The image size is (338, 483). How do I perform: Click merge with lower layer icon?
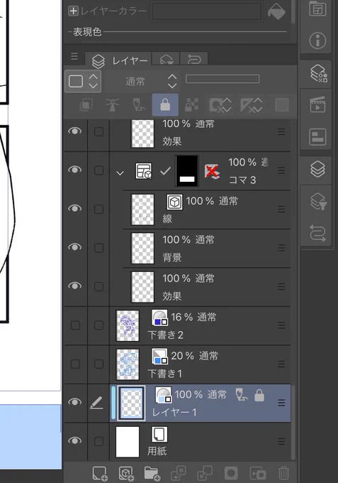(x=205, y=473)
